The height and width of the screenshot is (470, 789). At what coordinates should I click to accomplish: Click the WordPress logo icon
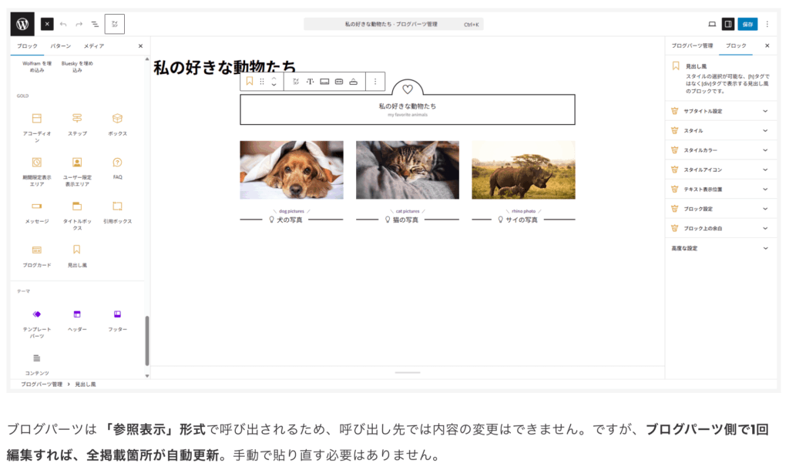[x=22, y=24]
